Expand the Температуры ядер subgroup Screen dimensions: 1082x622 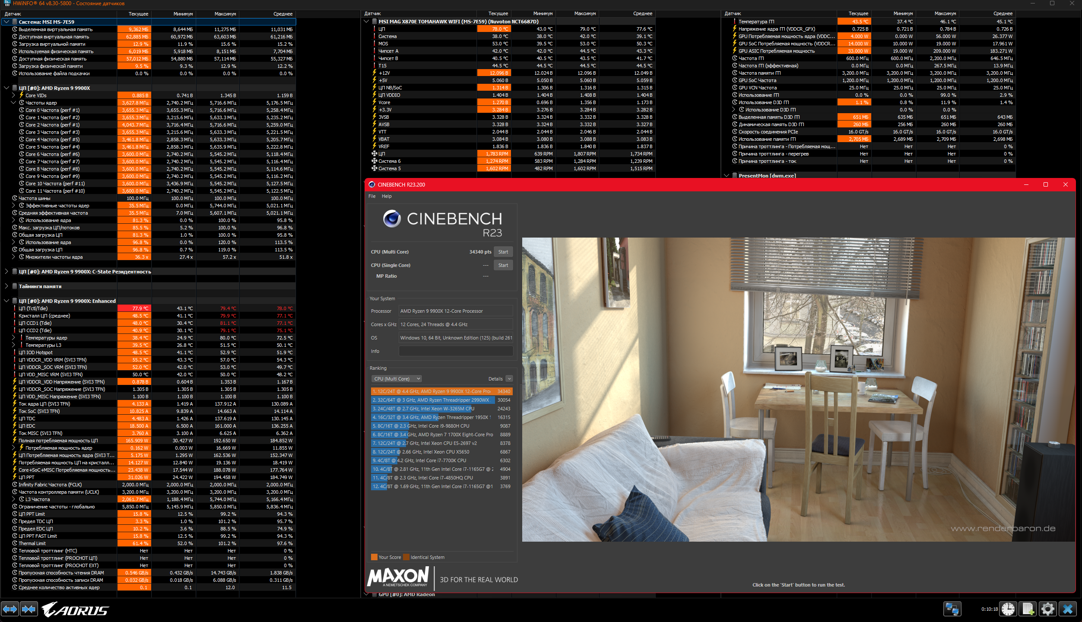click(13, 338)
